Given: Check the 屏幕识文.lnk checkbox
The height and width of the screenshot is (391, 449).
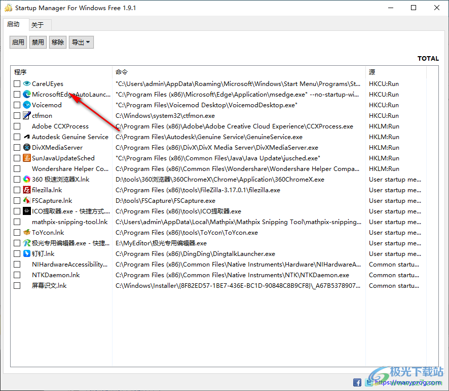Looking at the screenshot, I should (x=17, y=285).
